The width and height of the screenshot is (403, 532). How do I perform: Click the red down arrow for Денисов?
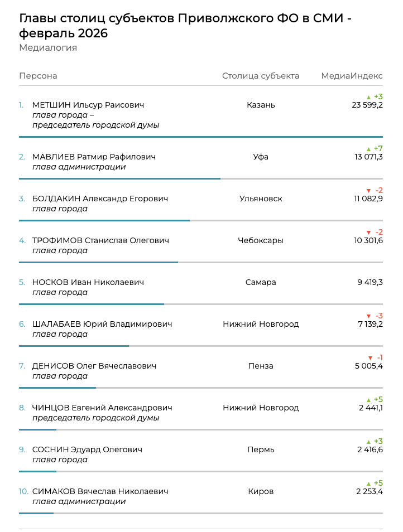(370, 358)
